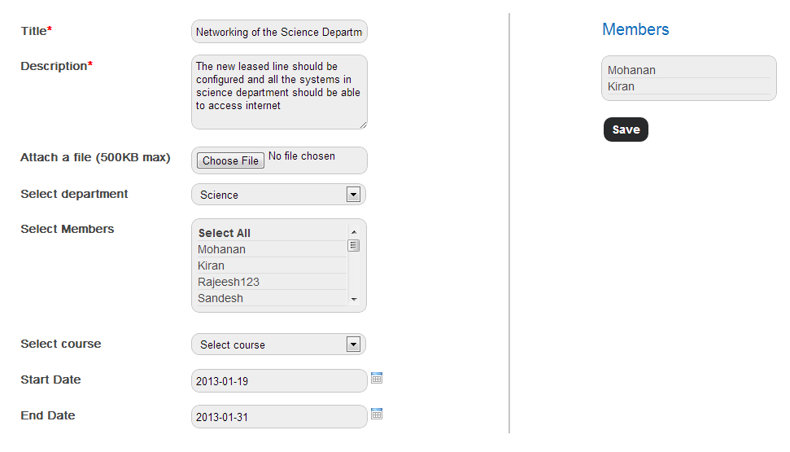The width and height of the screenshot is (790, 452).
Task: Open the End Date calendar picker icon
Action: pos(377,414)
